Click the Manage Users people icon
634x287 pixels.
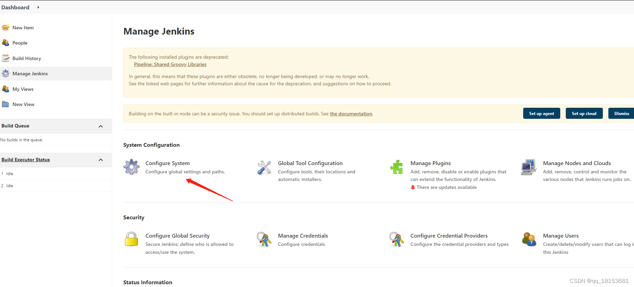pos(529,239)
